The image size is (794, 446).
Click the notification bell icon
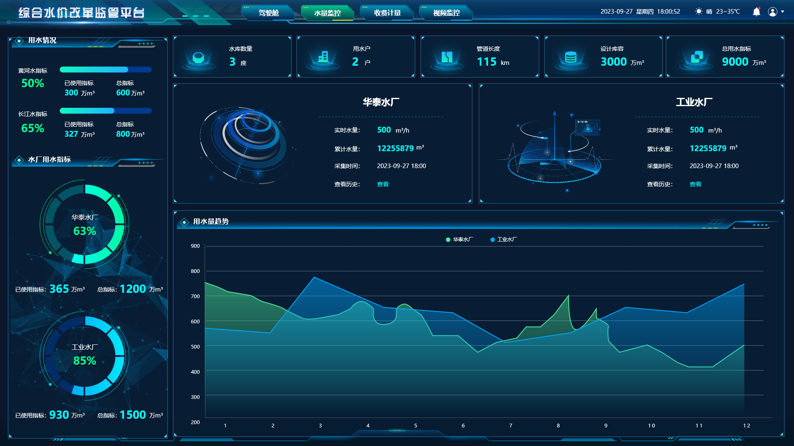coord(756,12)
